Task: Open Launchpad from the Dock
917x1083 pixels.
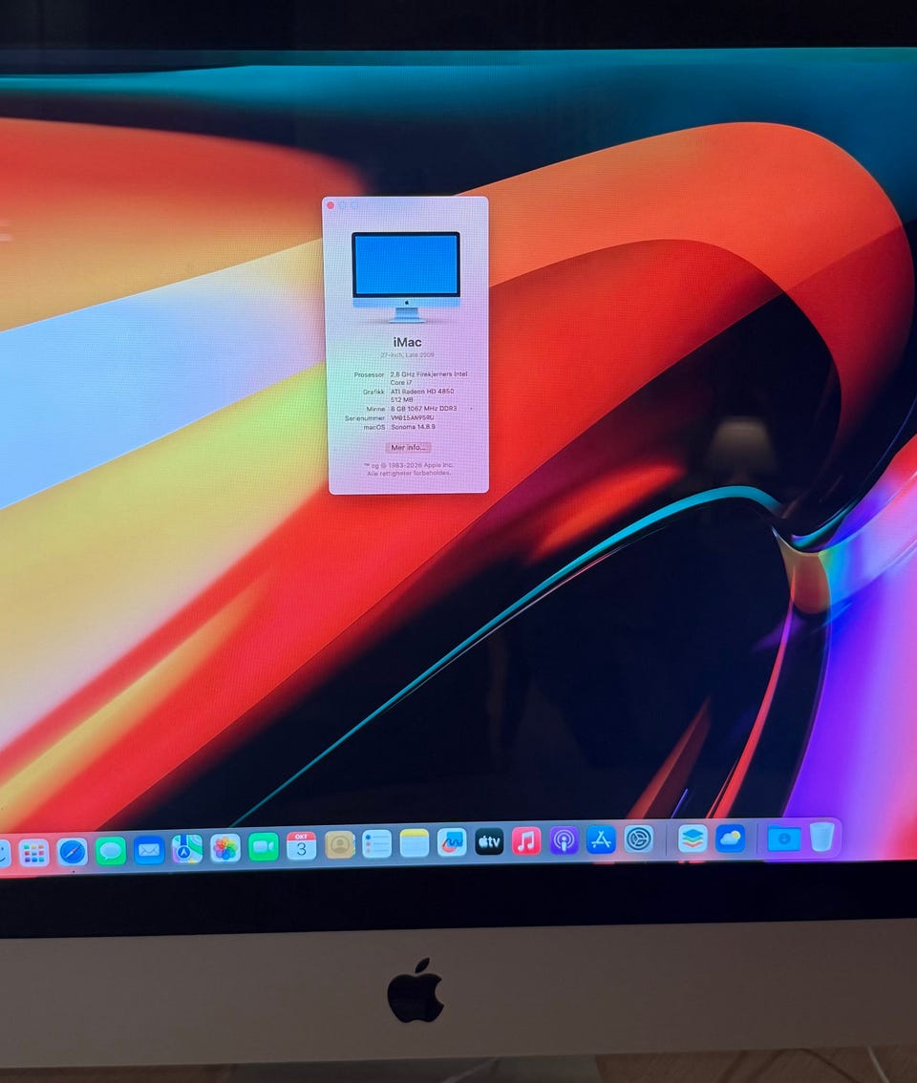Action: [x=33, y=853]
